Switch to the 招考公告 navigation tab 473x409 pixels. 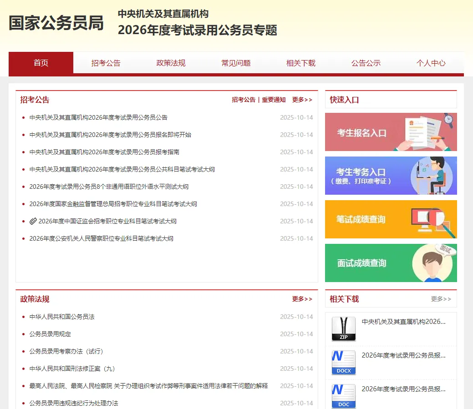(x=106, y=63)
